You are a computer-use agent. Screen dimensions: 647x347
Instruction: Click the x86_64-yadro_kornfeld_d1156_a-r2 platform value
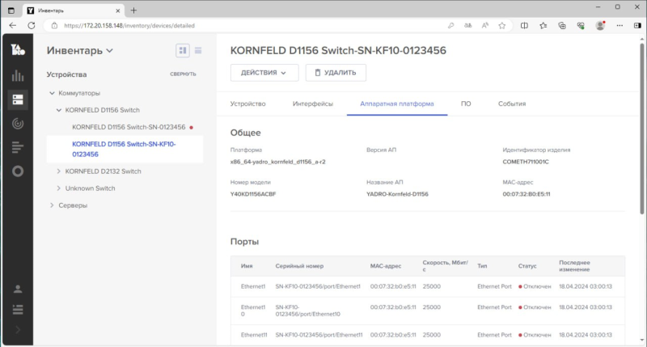pos(277,162)
